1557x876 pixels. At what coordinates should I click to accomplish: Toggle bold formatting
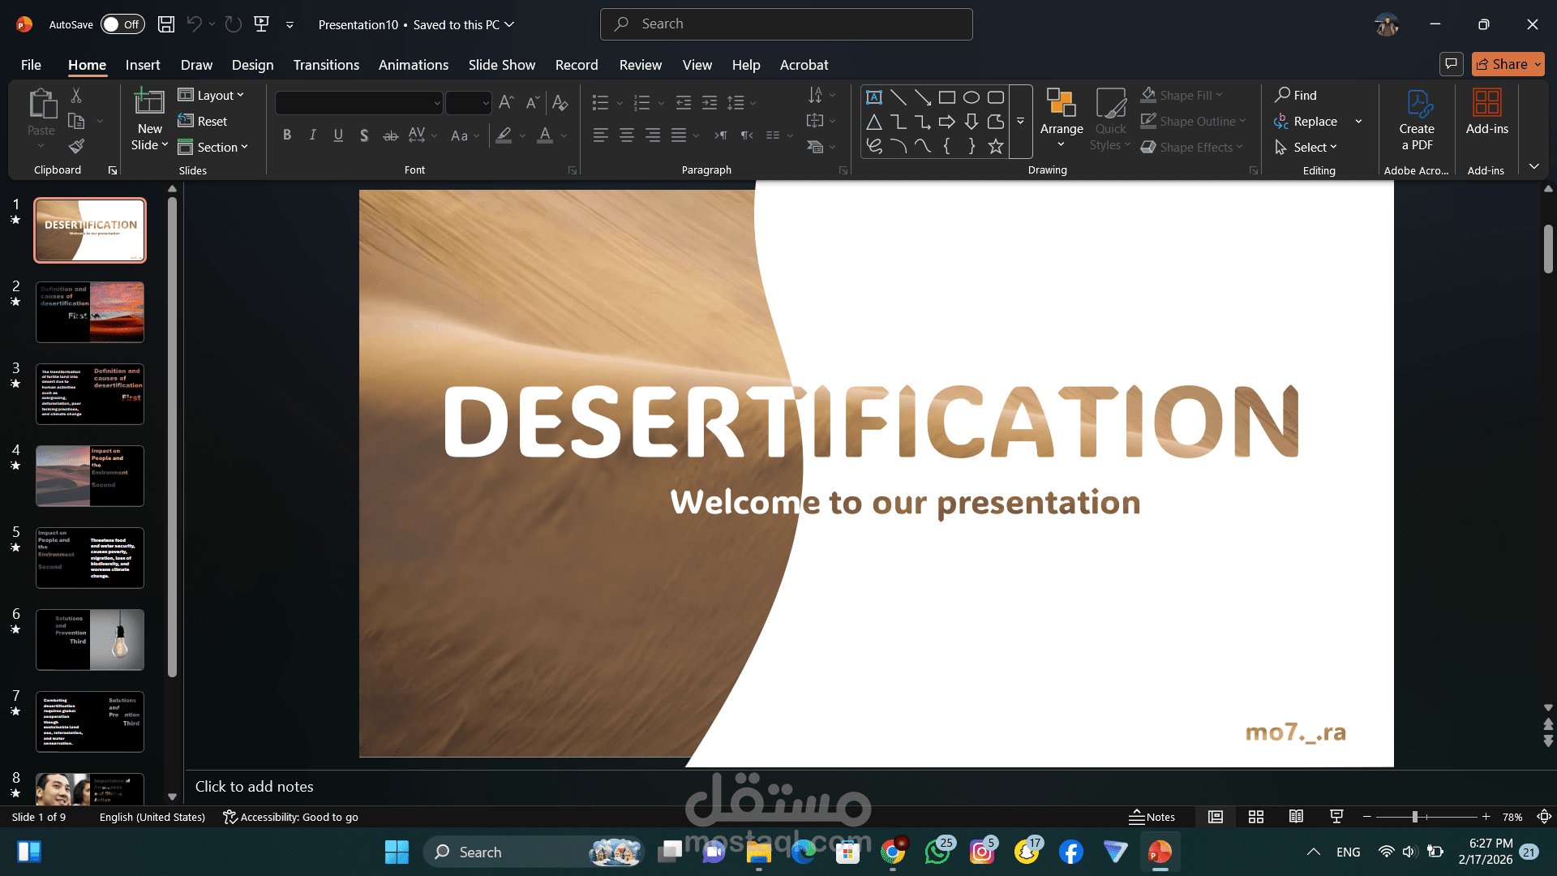(286, 135)
